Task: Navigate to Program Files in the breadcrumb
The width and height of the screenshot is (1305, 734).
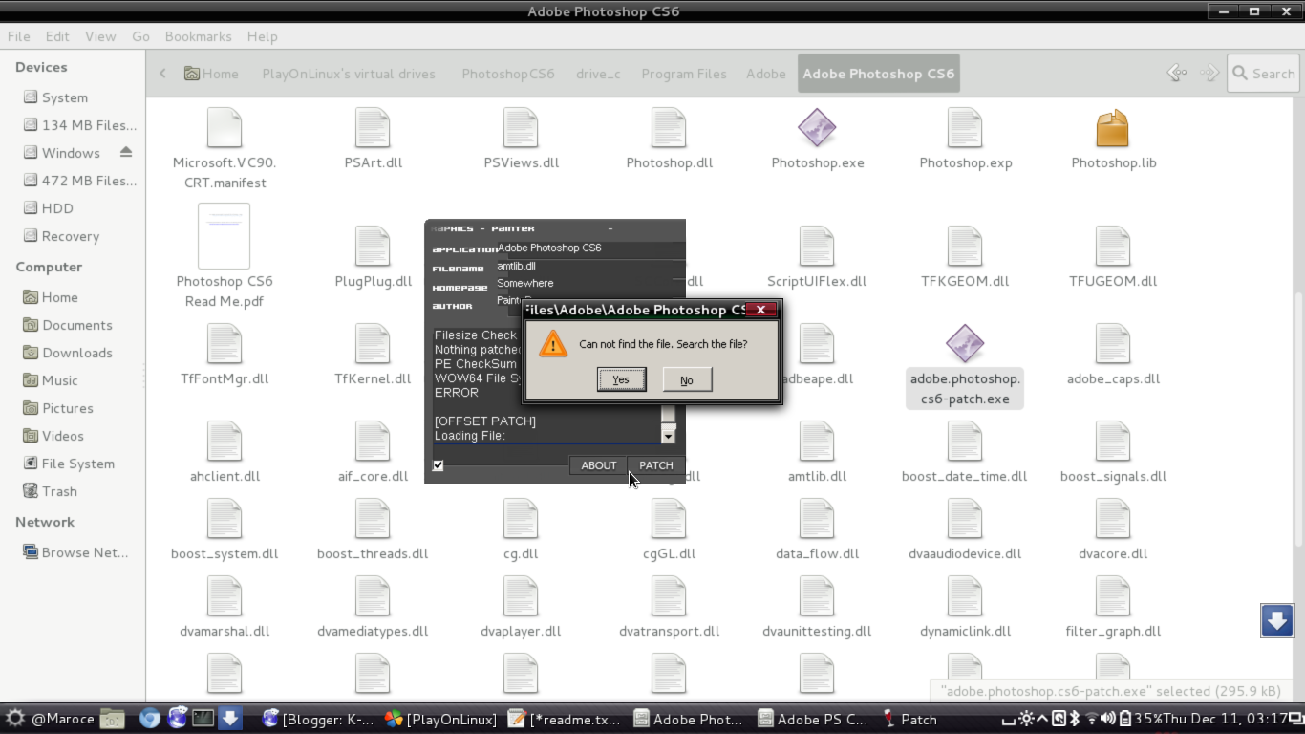Action: pos(684,74)
